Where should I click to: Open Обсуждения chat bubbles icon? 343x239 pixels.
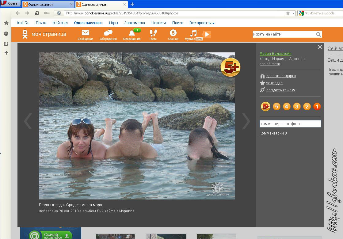(108, 33)
